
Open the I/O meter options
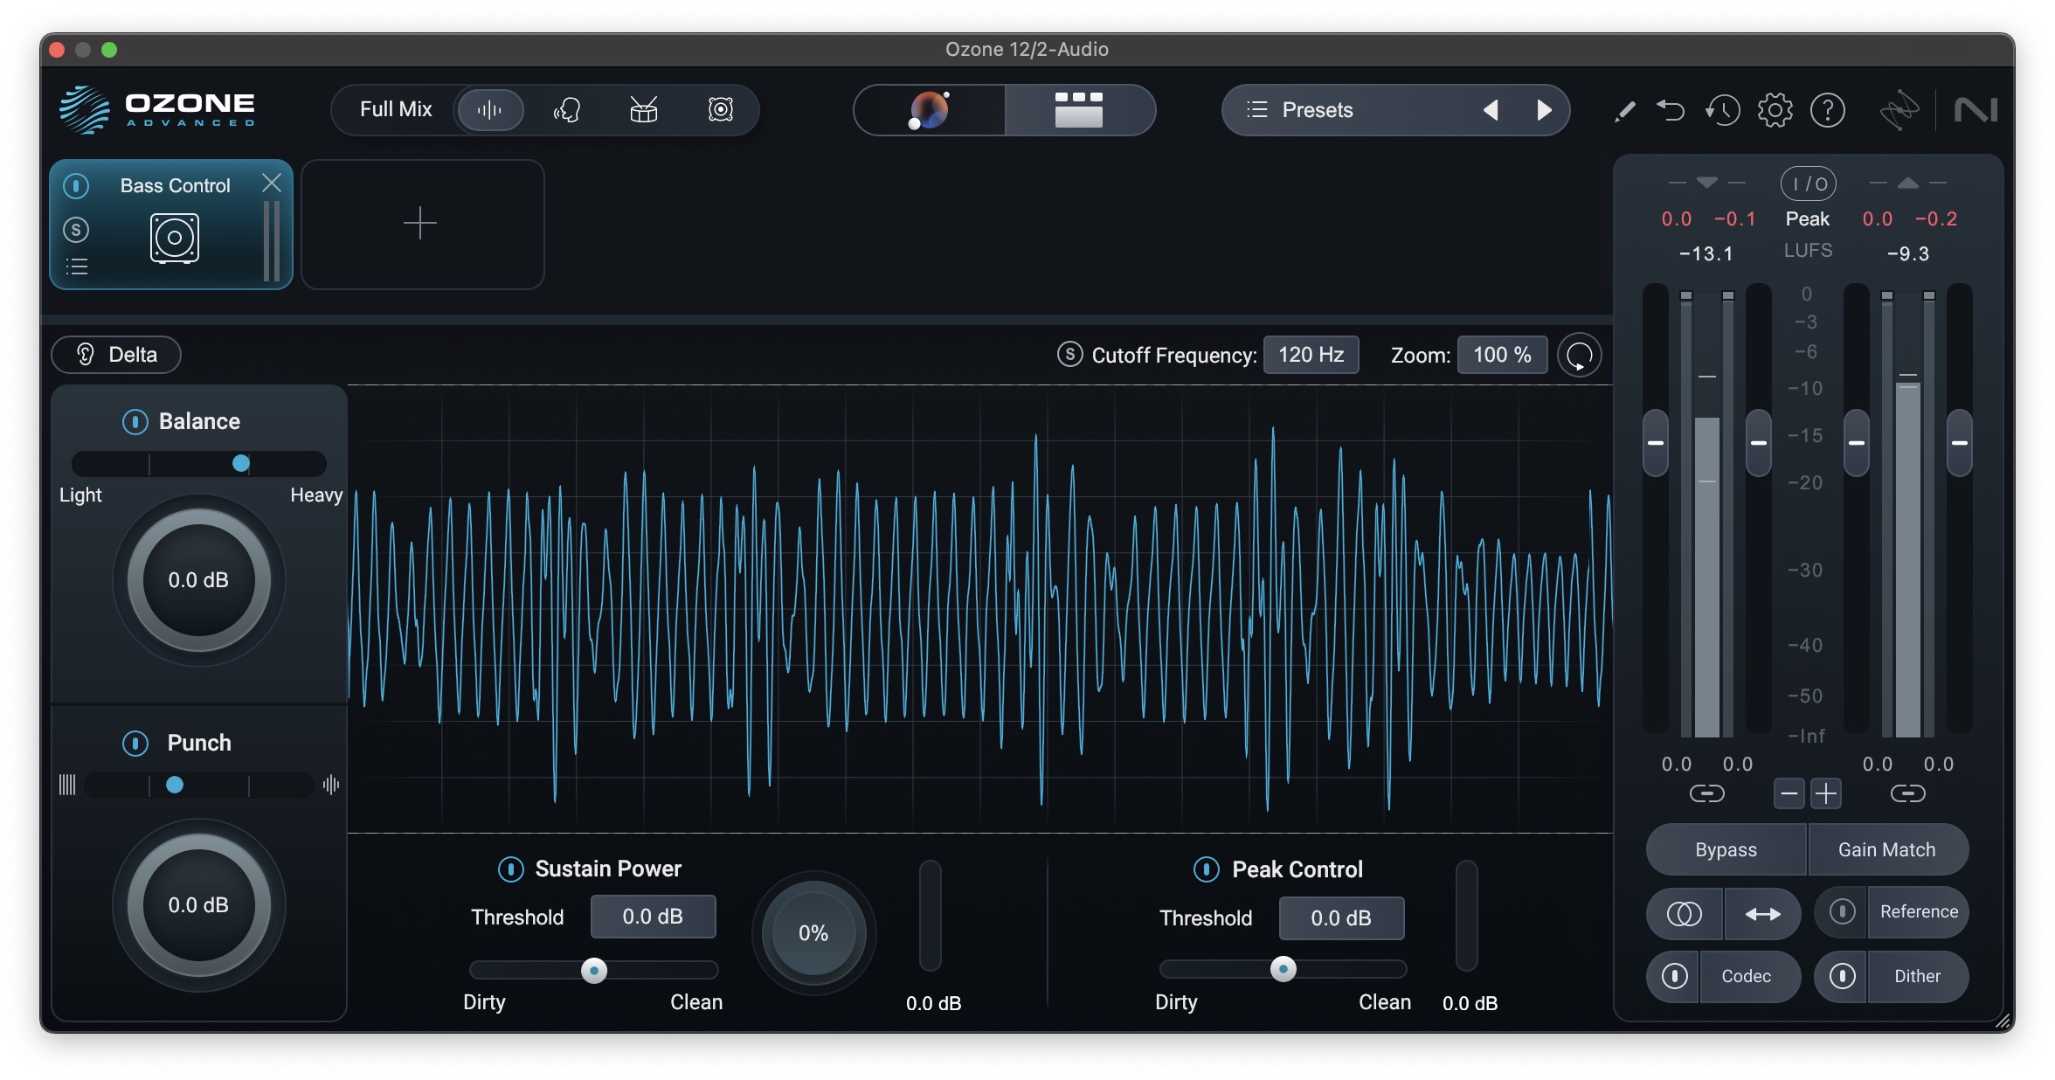[1809, 183]
